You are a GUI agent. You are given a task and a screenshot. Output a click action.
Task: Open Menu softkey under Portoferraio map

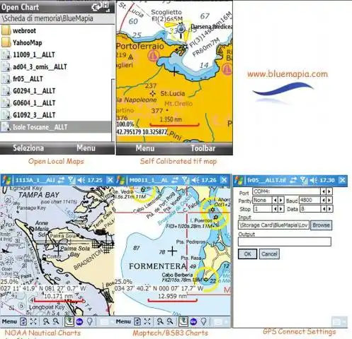(145, 148)
